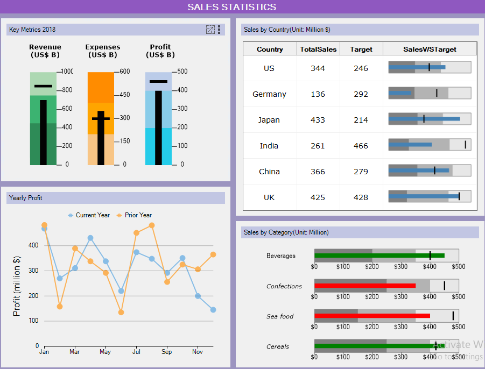This screenshot has width=485, height=369.
Task: Click the green Beverages bullet bar
Action: (379, 256)
